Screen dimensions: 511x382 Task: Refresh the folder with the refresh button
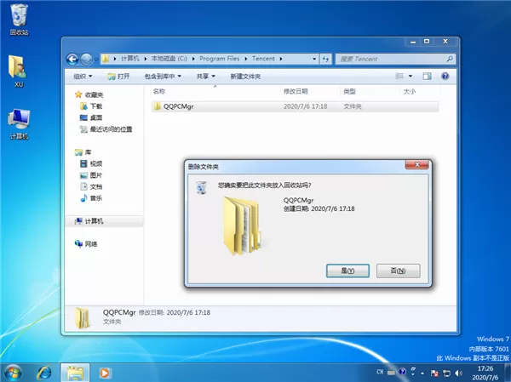pos(325,59)
